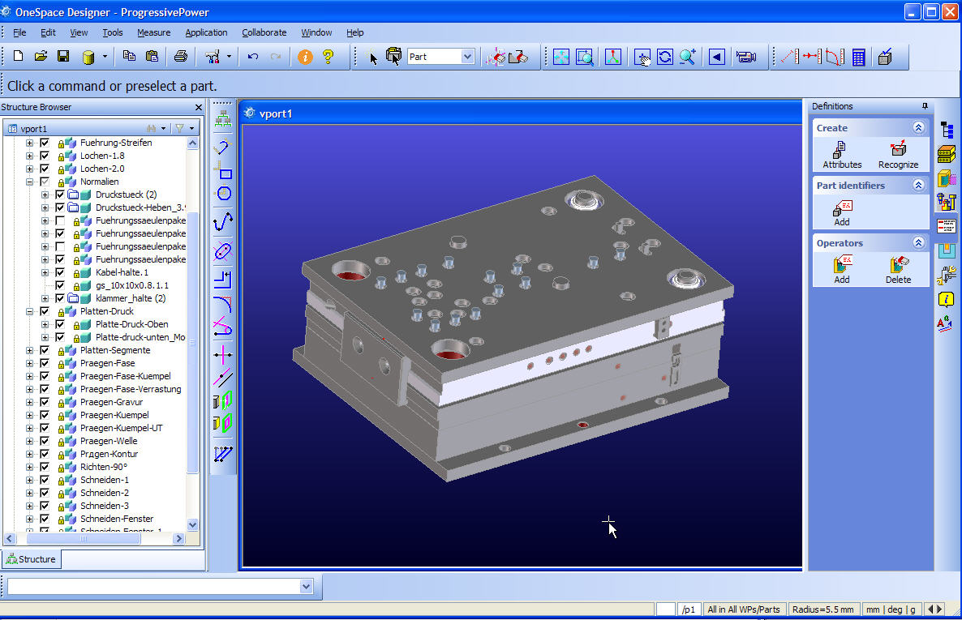The height and width of the screenshot is (620, 962).
Task: Expand the Druckstueck (2) folder node
Action: pyautogui.click(x=45, y=195)
